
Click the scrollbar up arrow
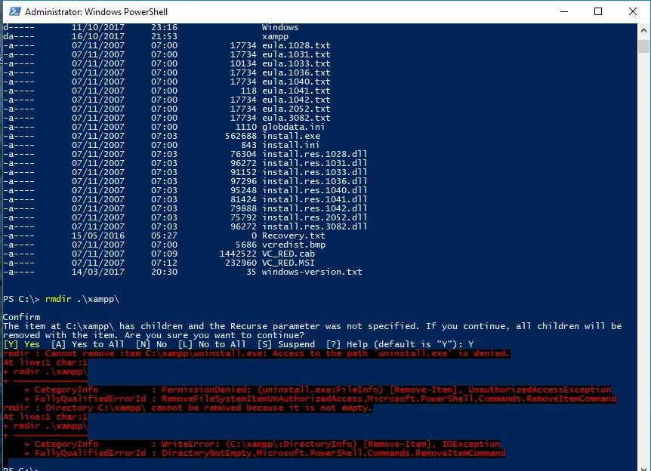point(643,30)
